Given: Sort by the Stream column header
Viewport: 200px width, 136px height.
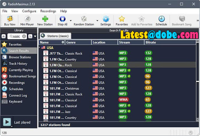Looking at the screenshot, I should (131, 42).
